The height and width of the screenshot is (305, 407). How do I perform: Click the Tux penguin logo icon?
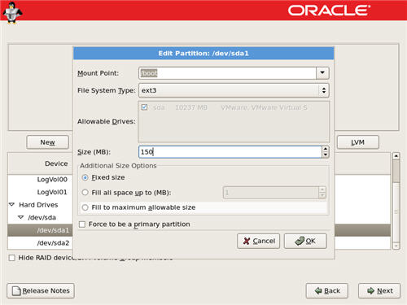pyautogui.click(x=11, y=12)
